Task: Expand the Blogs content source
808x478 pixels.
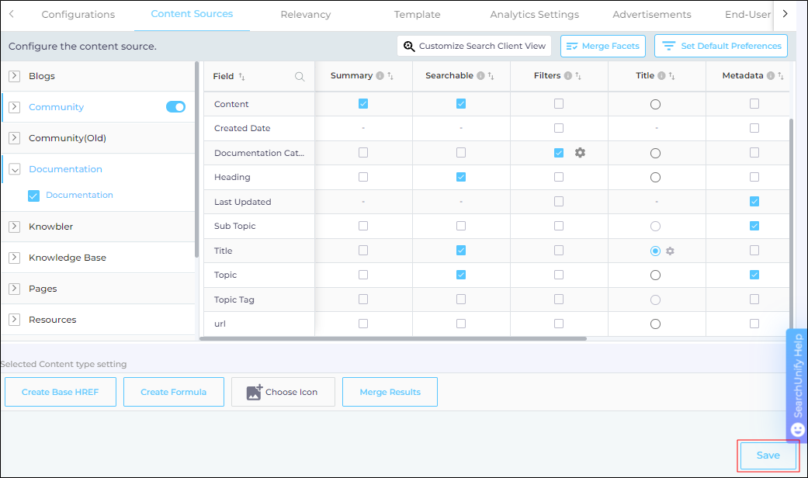Action: tap(14, 76)
